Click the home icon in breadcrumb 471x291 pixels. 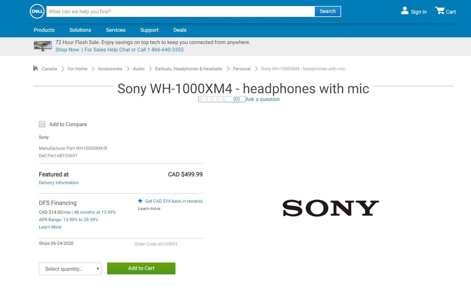coord(35,68)
